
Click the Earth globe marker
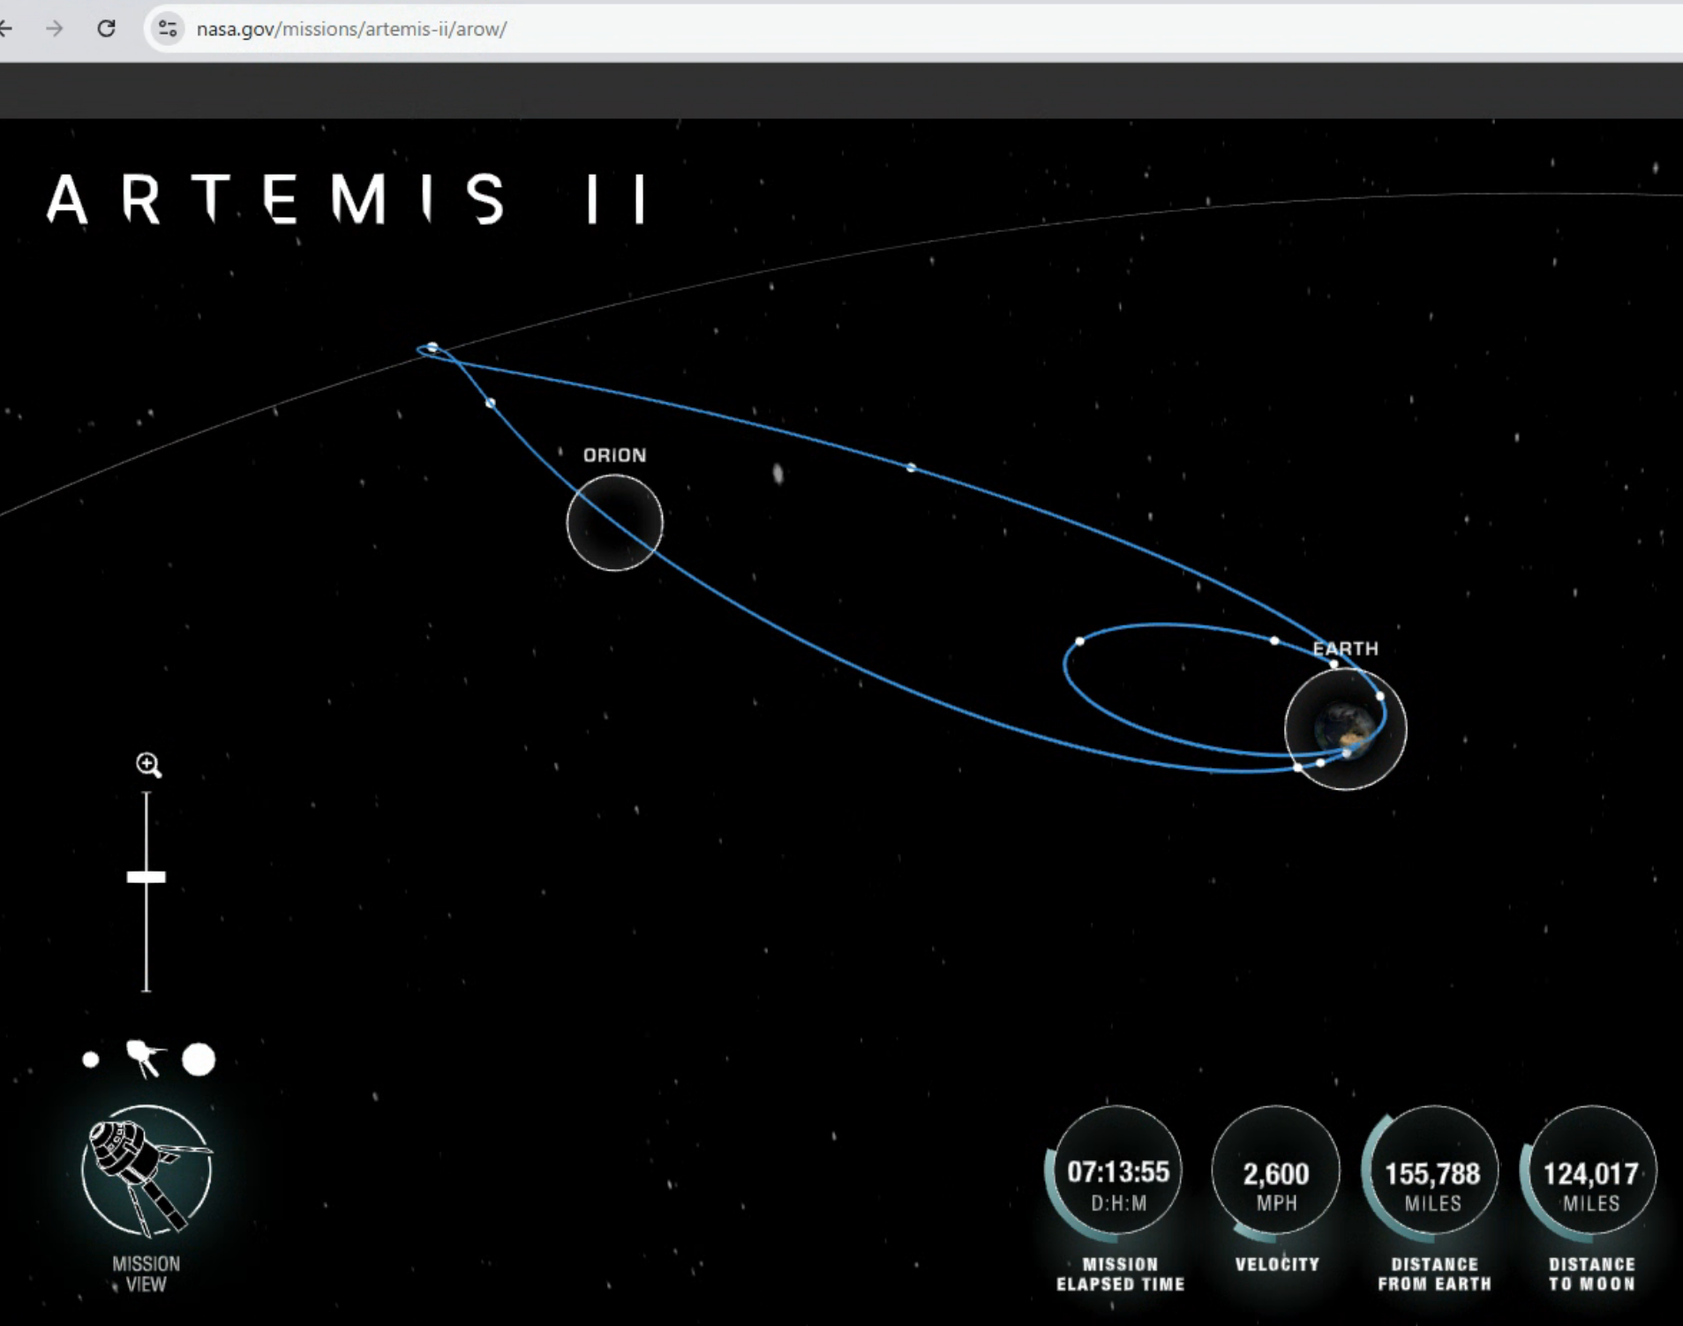point(1345,729)
